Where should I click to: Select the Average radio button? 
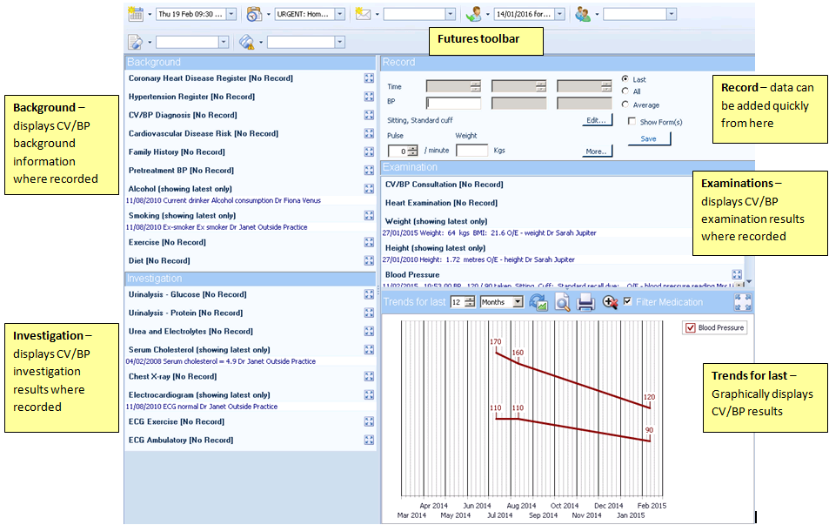[x=625, y=104]
